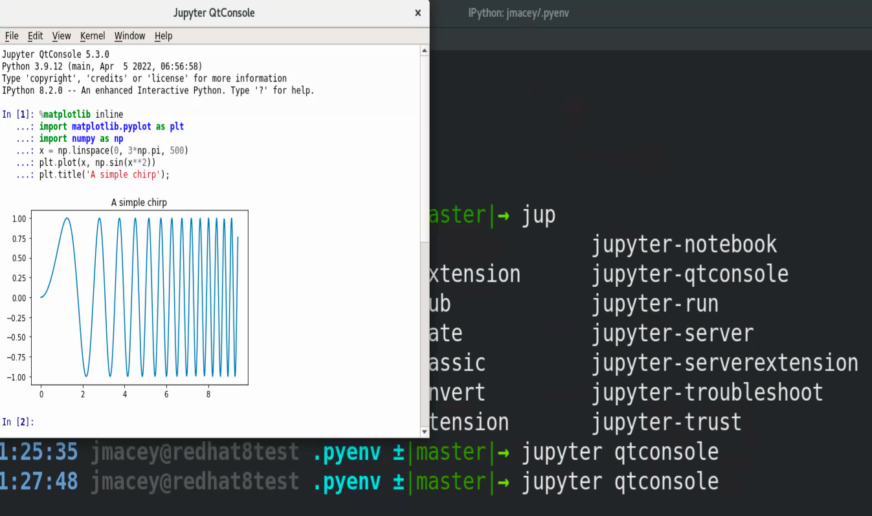Screen dimensions: 872x516
Task: Click the scrollbar down arrow in QtConsole
Action: coord(425,431)
